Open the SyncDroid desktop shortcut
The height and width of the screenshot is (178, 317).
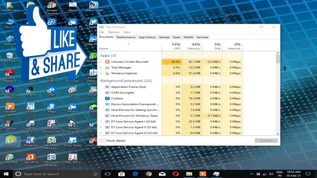tap(10, 158)
